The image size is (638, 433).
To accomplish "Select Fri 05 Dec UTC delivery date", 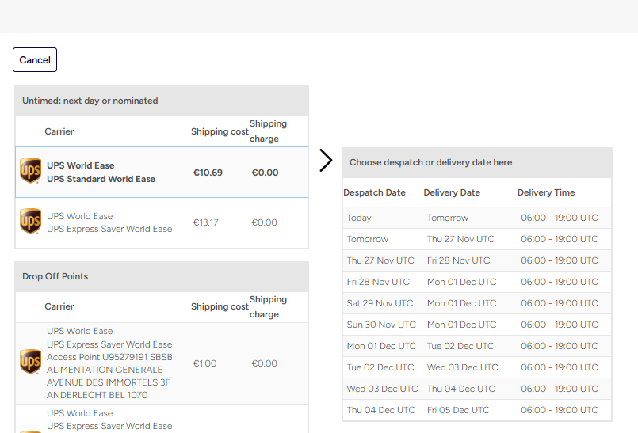I will (x=458, y=410).
